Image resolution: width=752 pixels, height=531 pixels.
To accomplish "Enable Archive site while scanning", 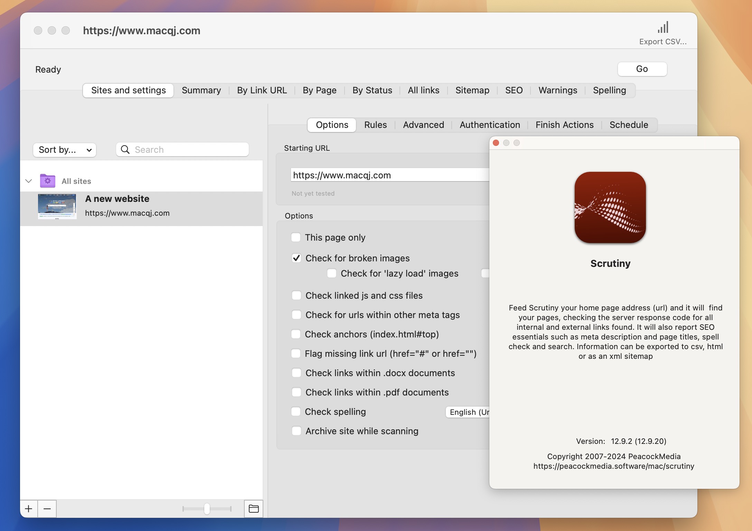I will (x=296, y=431).
